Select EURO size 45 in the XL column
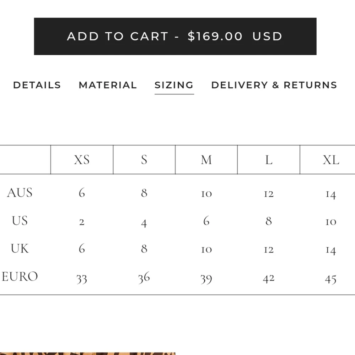Viewport: 355px width, 355px height. (330, 279)
